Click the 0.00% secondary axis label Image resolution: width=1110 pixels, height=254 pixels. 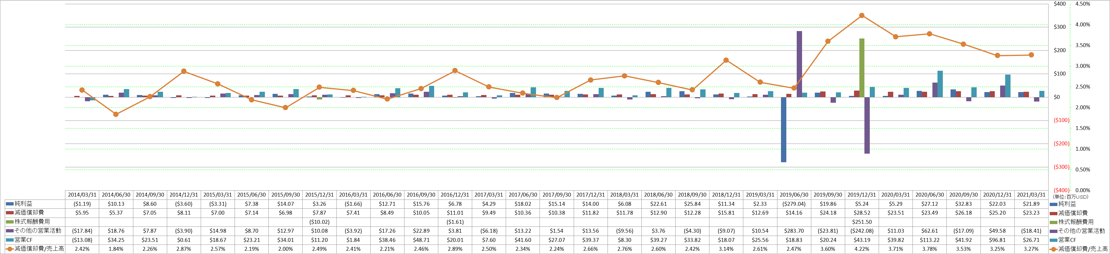[1082, 190]
